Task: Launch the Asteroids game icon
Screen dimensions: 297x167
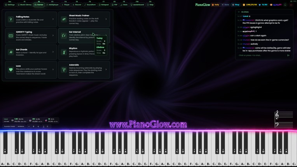Action: pos(64,70)
